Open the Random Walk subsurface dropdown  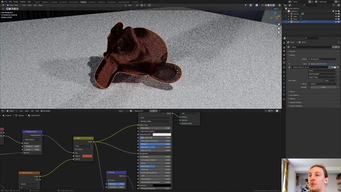coord(155,121)
